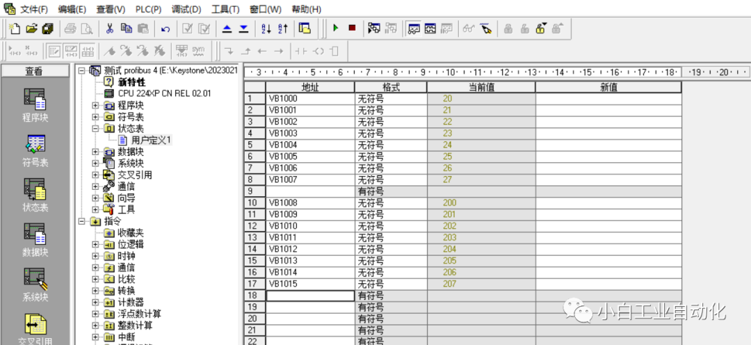This screenshot has width=751, height=345.
Task: Expand the 数据块 tree node
Action: (95, 152)
